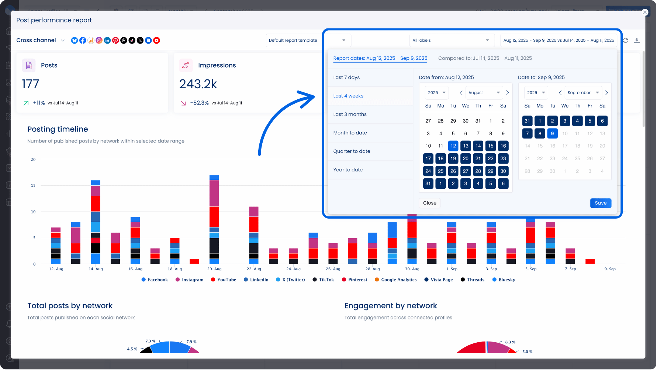Click the LinkedIn channel icon
657x370 pixels.
(x=107, y=40)
